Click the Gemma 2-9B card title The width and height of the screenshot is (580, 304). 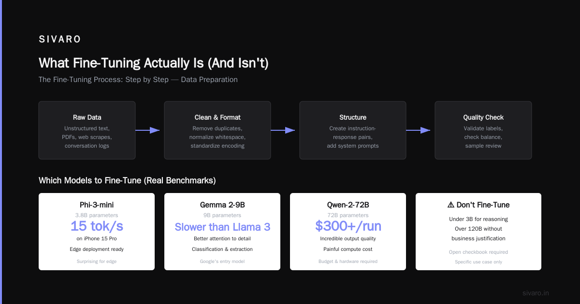point(222,205)
